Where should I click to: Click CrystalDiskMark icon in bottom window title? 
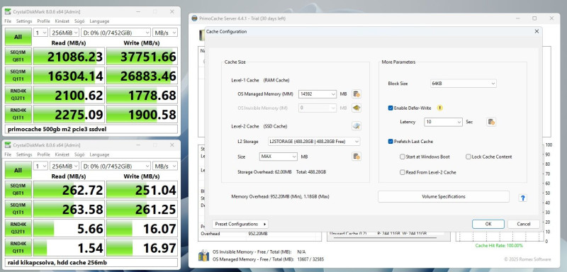[8, 144]
